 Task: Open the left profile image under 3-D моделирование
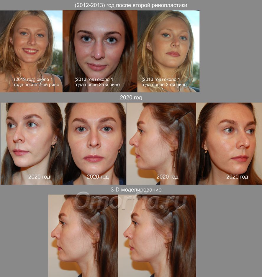[x=83, y=236]
